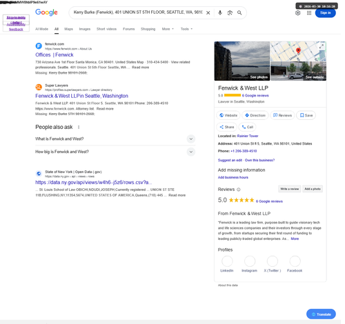The width and height of the screenshot is (345, 324).
Task: Click About this data
Action: tap(228, 285)
